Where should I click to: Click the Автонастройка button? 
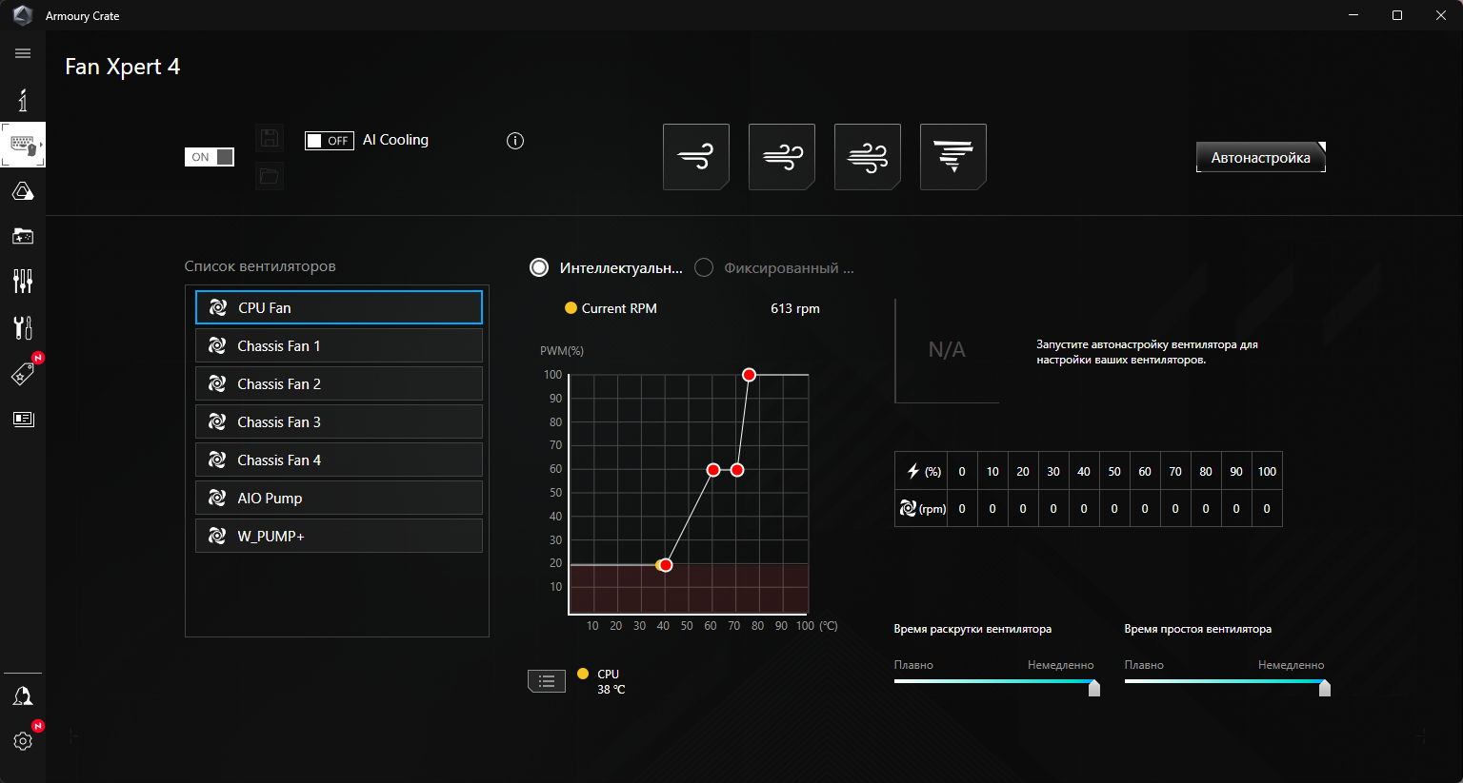coord(1261,157)
